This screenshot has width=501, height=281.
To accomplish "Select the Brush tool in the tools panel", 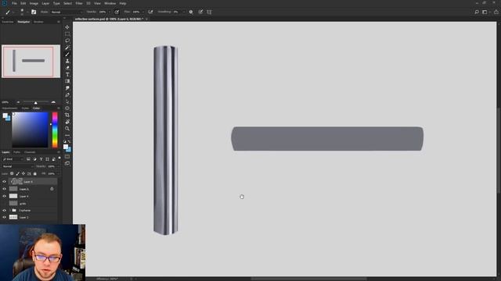I will pos(67,54).
